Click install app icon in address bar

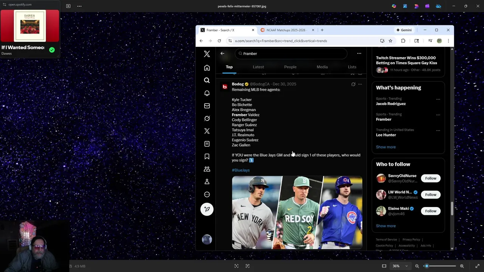(x=382, y=41)
